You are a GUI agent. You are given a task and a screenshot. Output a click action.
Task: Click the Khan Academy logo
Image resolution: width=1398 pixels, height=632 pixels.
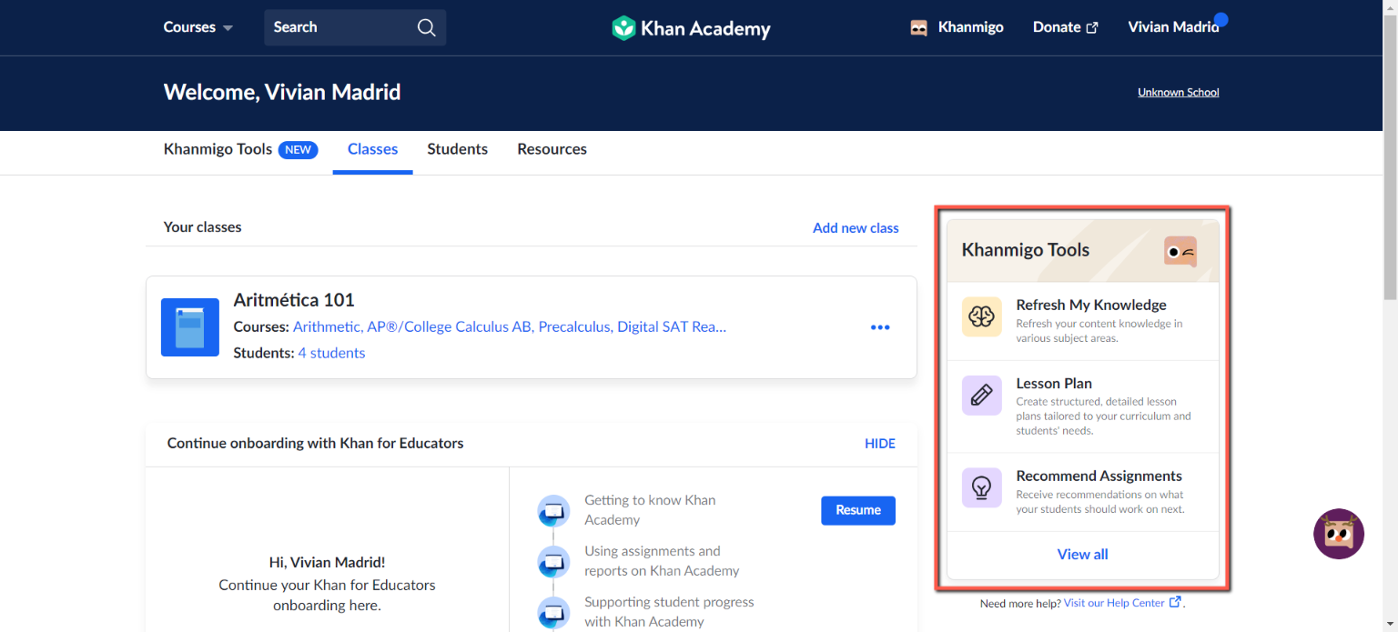691,27
